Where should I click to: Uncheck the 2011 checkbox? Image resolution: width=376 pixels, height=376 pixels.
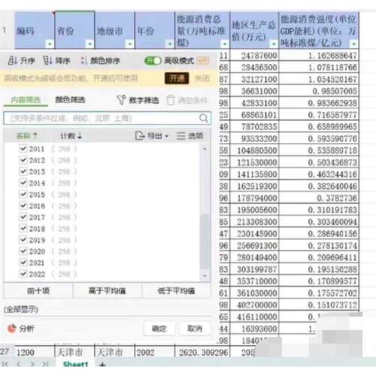pos(23,149)
